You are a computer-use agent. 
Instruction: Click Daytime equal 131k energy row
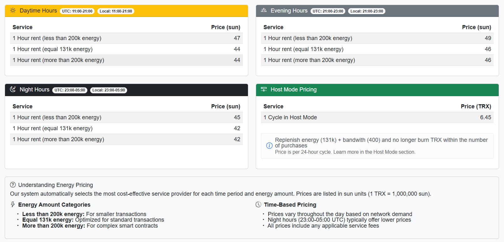126,49
